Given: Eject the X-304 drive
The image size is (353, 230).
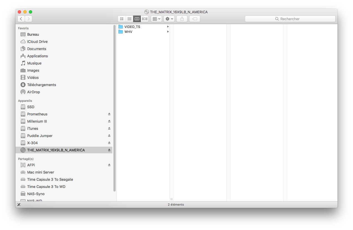Looking at the screenshot, I should tap(109, 143).
